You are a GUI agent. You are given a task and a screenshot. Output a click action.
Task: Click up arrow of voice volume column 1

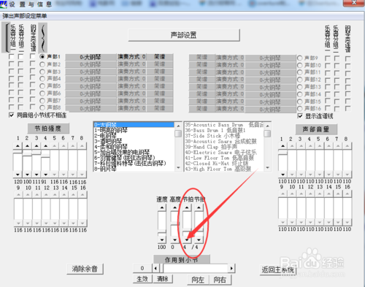pos(283,146)
